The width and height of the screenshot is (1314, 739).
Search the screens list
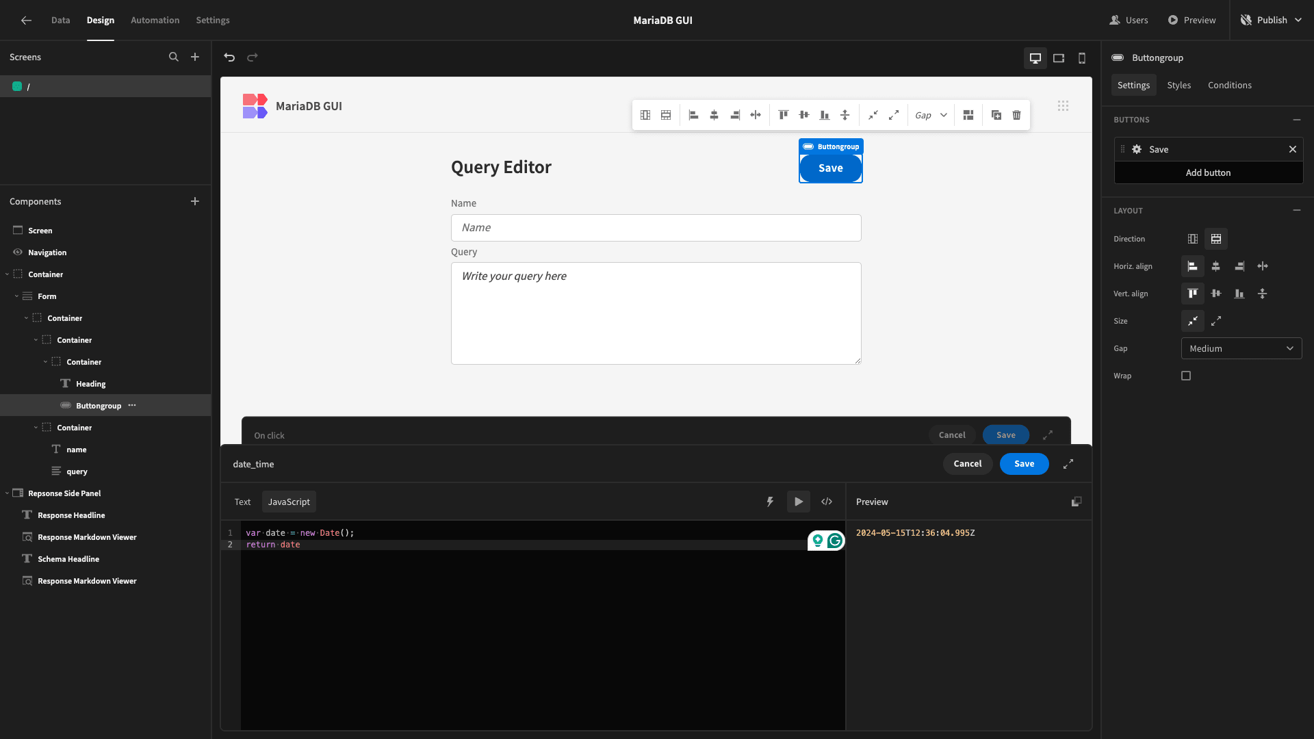(174, 57)
